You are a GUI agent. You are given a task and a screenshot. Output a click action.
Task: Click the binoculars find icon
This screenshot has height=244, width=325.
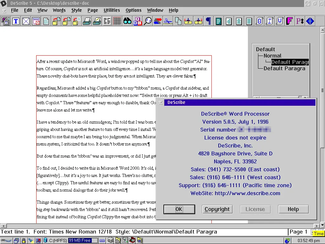click(x=128, y=21)
